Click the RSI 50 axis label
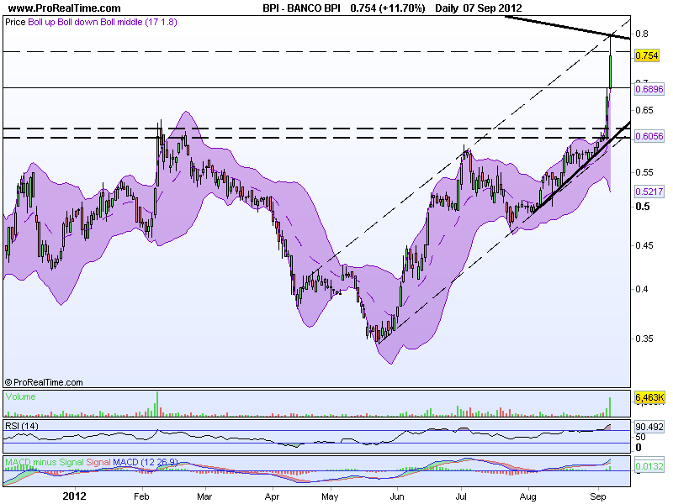 (640, 437)
